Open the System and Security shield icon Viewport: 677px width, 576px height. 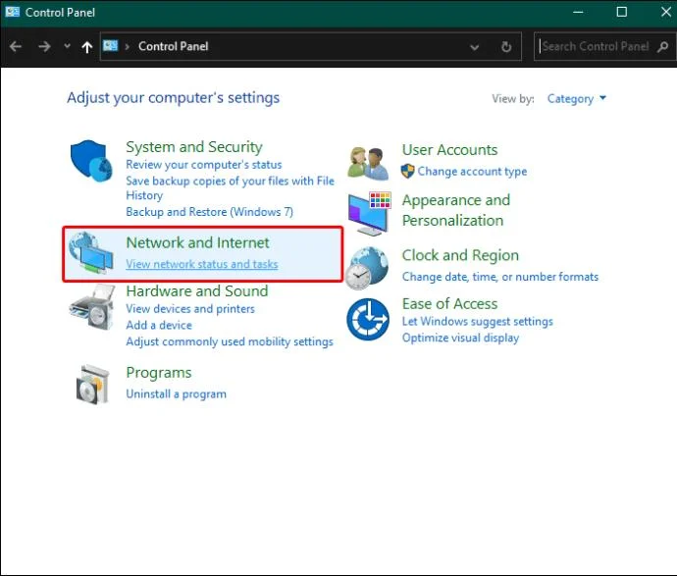point(91,161)
